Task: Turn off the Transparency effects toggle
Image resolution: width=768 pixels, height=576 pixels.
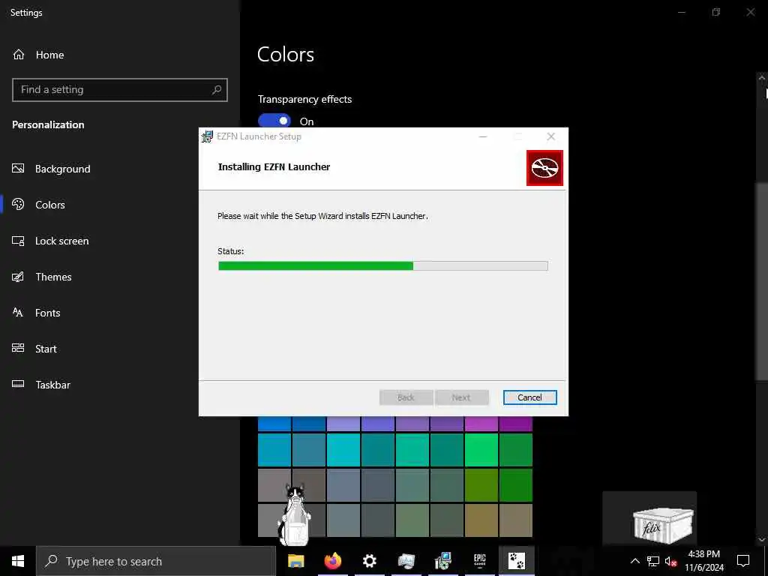Action: pyautogui.click(x=274, y=121)
